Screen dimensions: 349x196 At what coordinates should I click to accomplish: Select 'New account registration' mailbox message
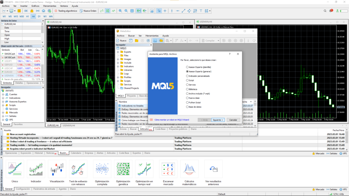click(23, 134)
